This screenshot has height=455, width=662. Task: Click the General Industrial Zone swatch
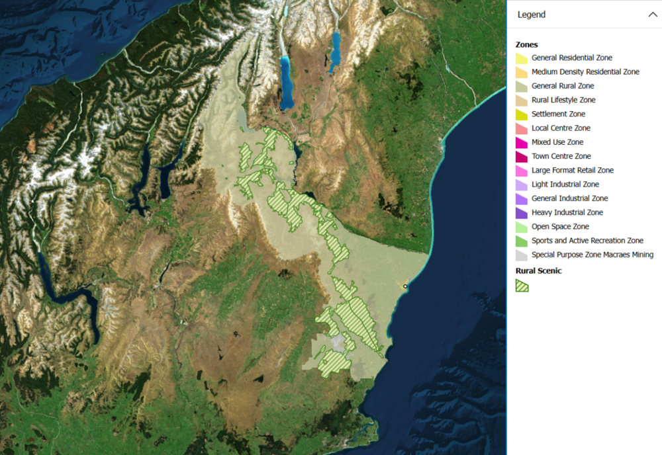coord(522,198)
